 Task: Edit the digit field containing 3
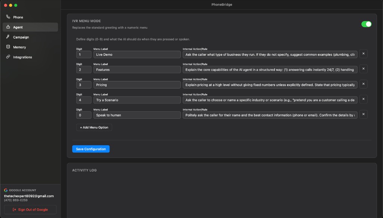click(x=84, y=85)
